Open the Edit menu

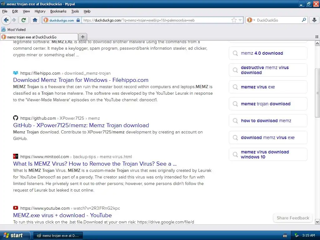pyautogui.click(x=15, y=11)
